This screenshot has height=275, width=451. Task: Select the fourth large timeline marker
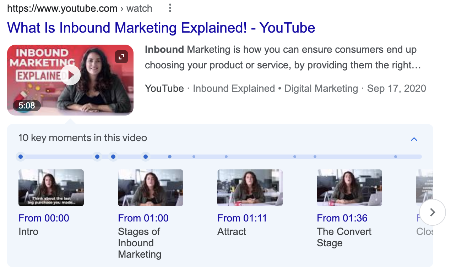(x=146, y=157)
